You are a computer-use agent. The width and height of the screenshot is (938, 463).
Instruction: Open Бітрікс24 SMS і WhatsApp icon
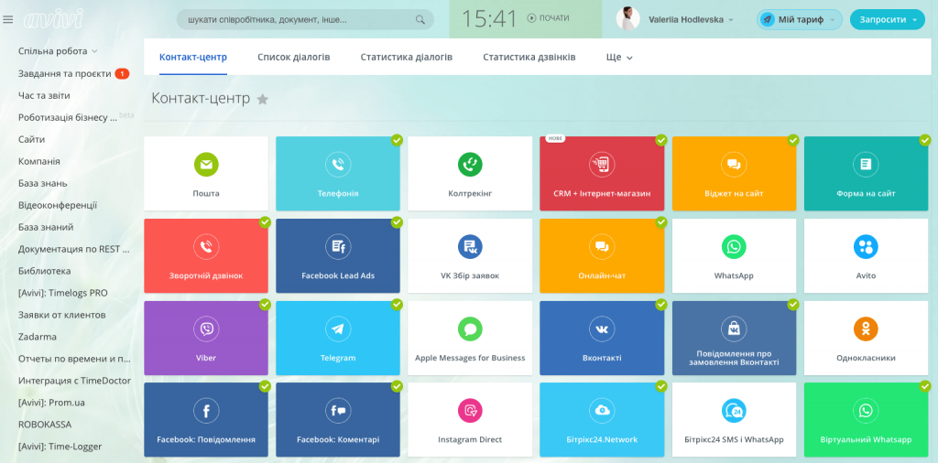click(x=734, y=411)
